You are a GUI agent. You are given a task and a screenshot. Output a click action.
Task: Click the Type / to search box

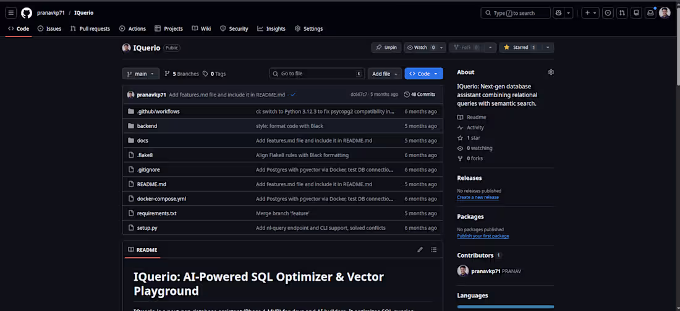point(515,13)
